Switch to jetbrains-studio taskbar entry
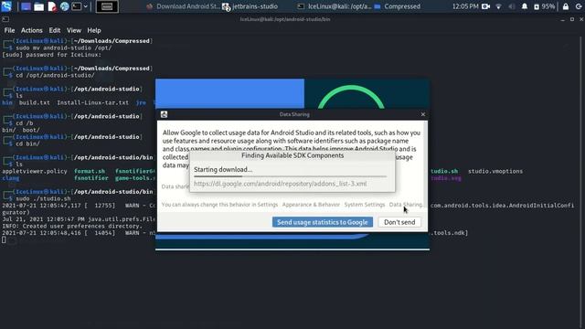Image resolution: width=585 pixels, height=329 pixels. tap(250, 6)
